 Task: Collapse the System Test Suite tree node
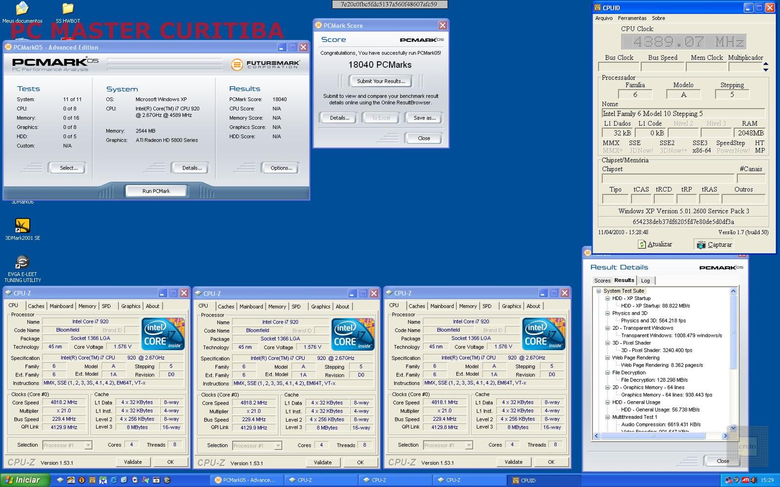599,291
